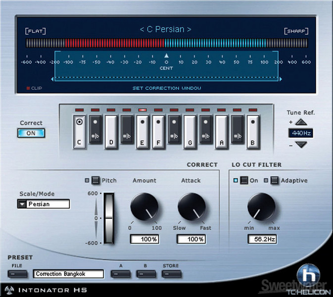Click the Tune Ref. up arrow
The width and height of the screenshot is (333, 297).
click(x=301, y=123)
